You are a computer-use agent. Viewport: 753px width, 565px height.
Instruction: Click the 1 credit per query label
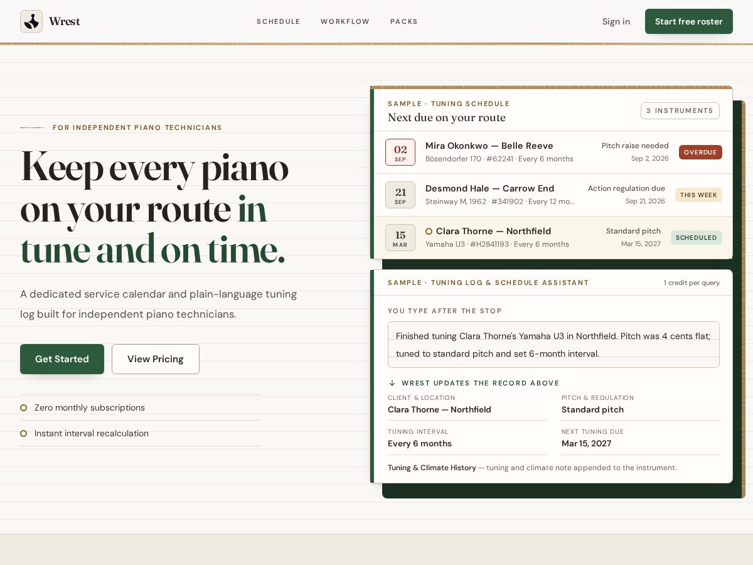pyautogui.click(x=692, y=283)
